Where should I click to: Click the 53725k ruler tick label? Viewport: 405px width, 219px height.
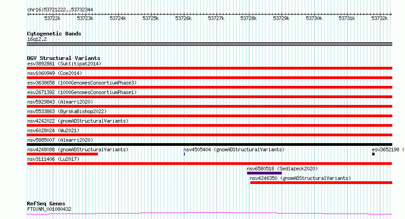point(151,18)
